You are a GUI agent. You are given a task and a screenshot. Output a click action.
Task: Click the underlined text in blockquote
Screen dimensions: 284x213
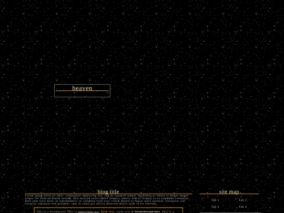point(88,211)
